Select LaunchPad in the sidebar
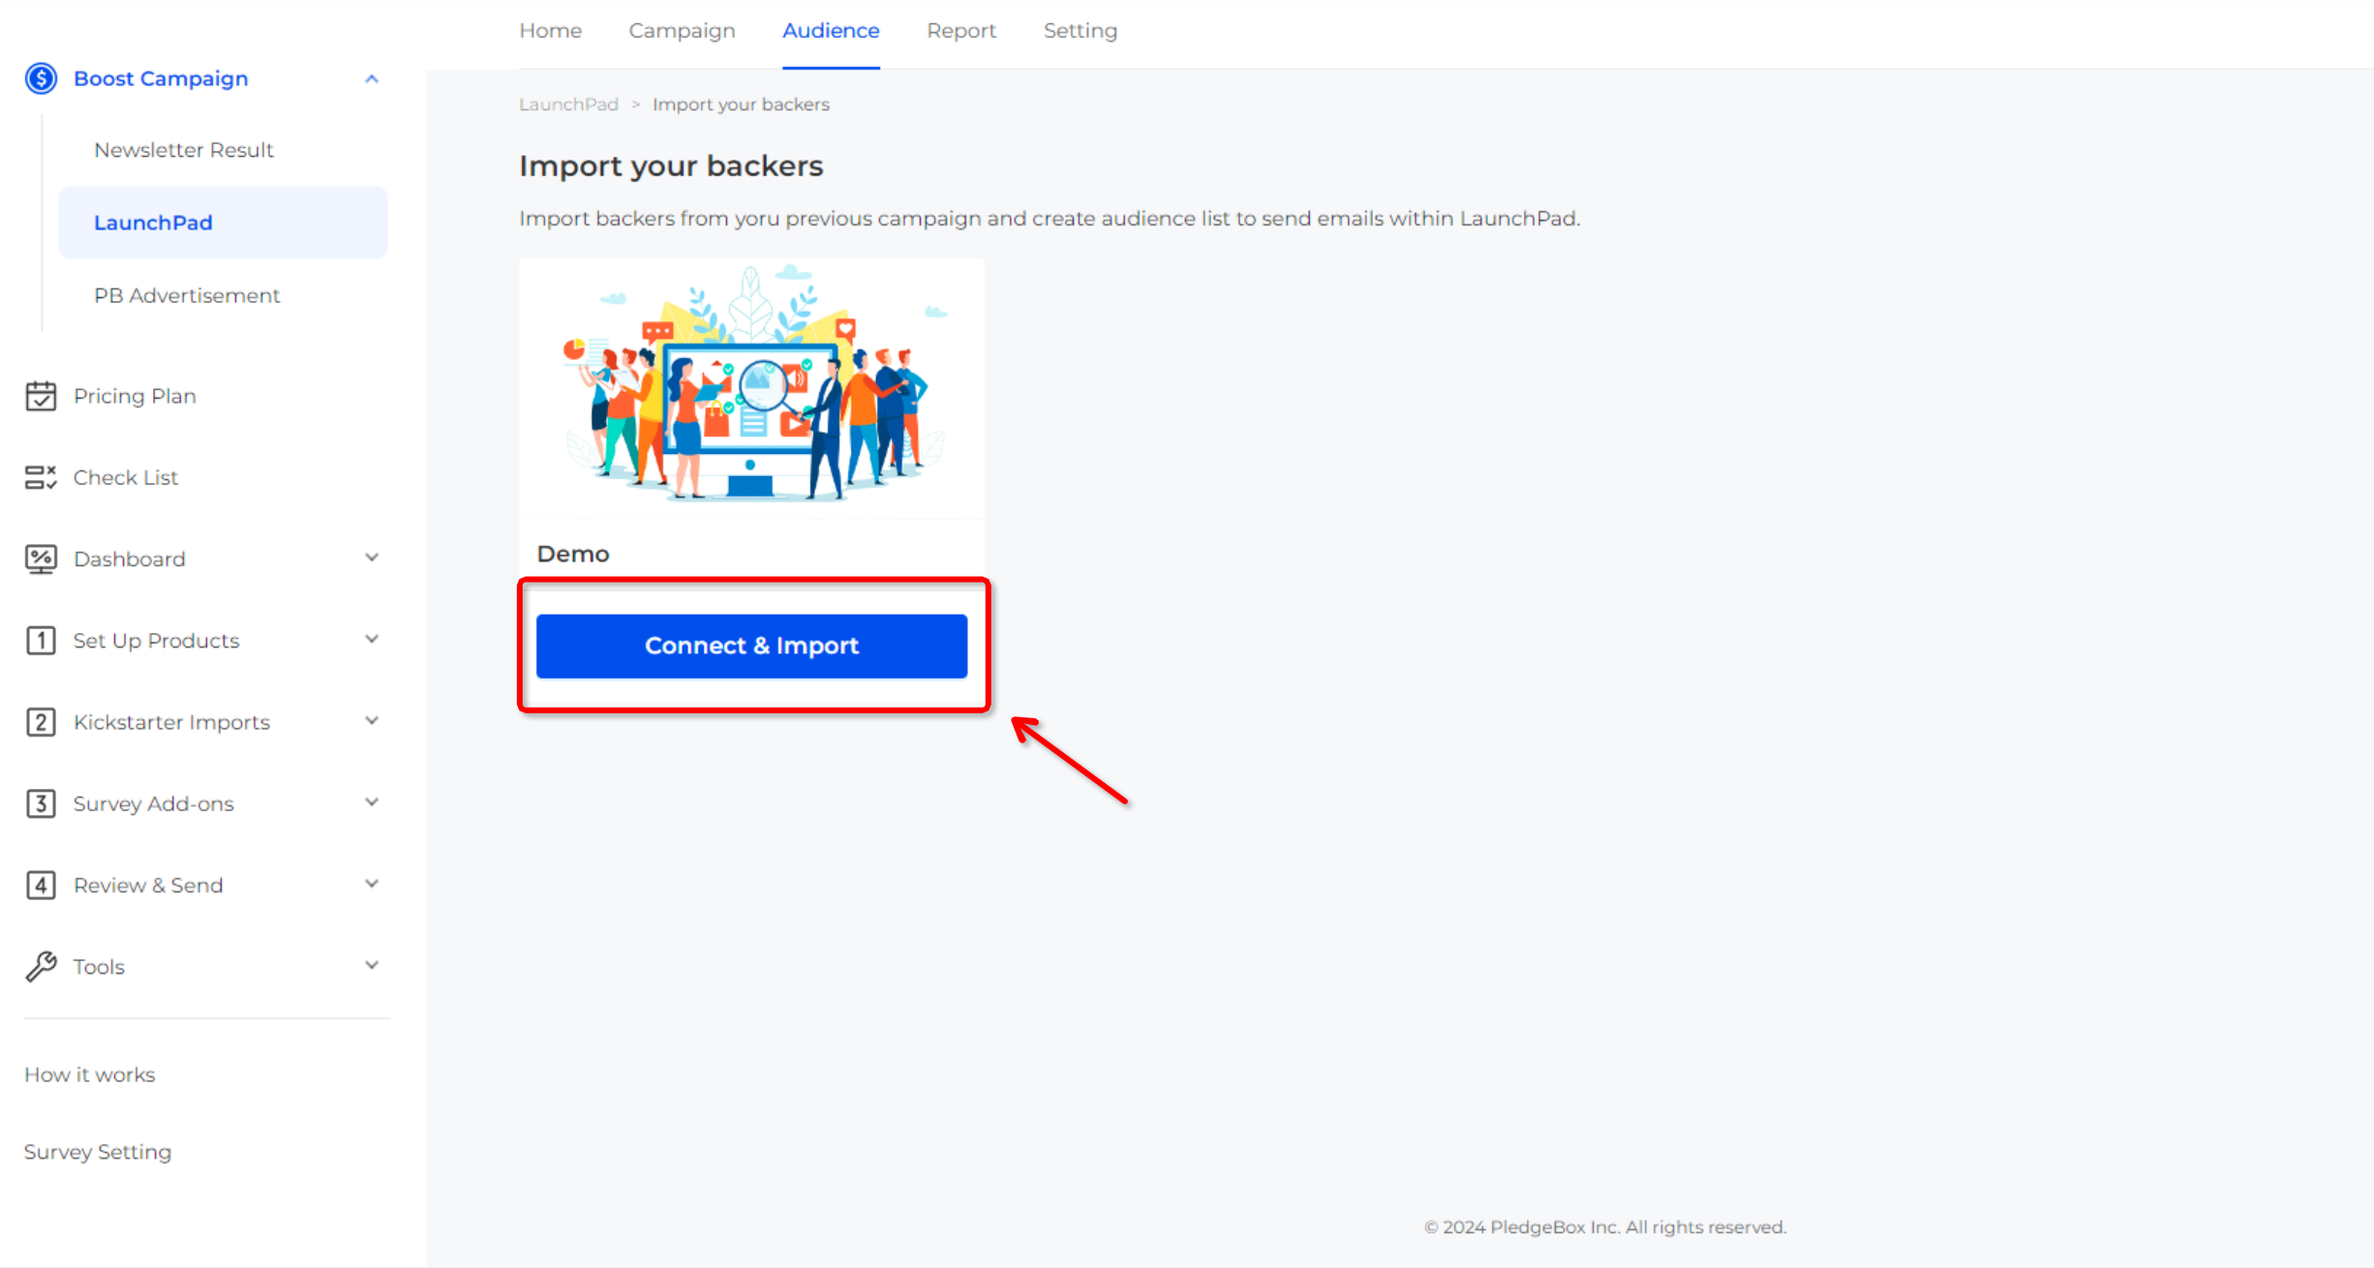This screenshot has height=1268, width=2374. (x=223, y=223)
